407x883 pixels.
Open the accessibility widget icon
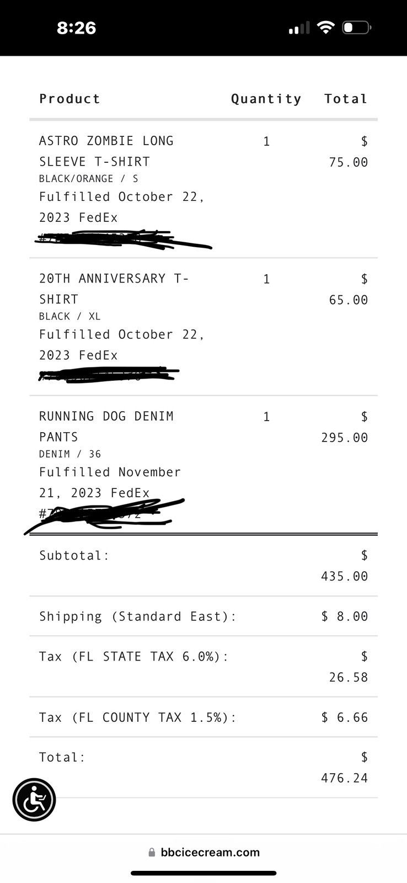point(34,800)
